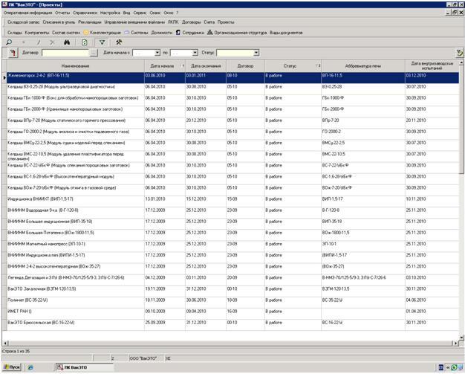Viewport: 465px width, 374px height.
Task: Click Состав систем toolbar button
Action: (x=66, y=33)
